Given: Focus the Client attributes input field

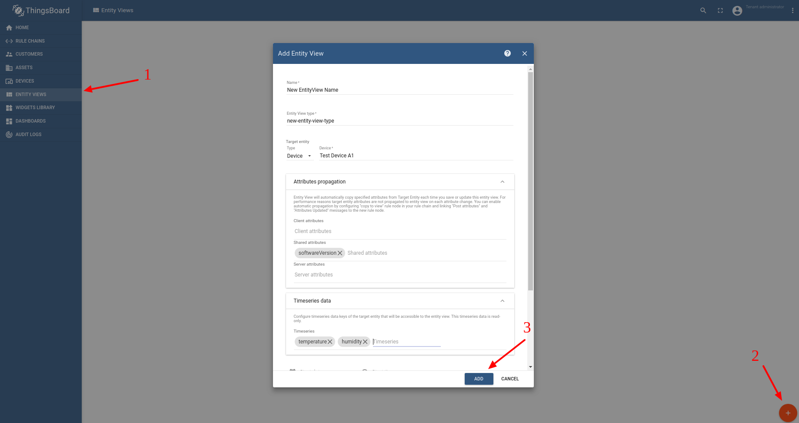Looking at the screenshot, I should [400, 231].
